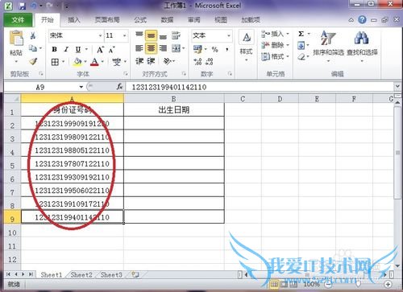Open the Fill Color dropdown arrow

[x=85, y=62]
